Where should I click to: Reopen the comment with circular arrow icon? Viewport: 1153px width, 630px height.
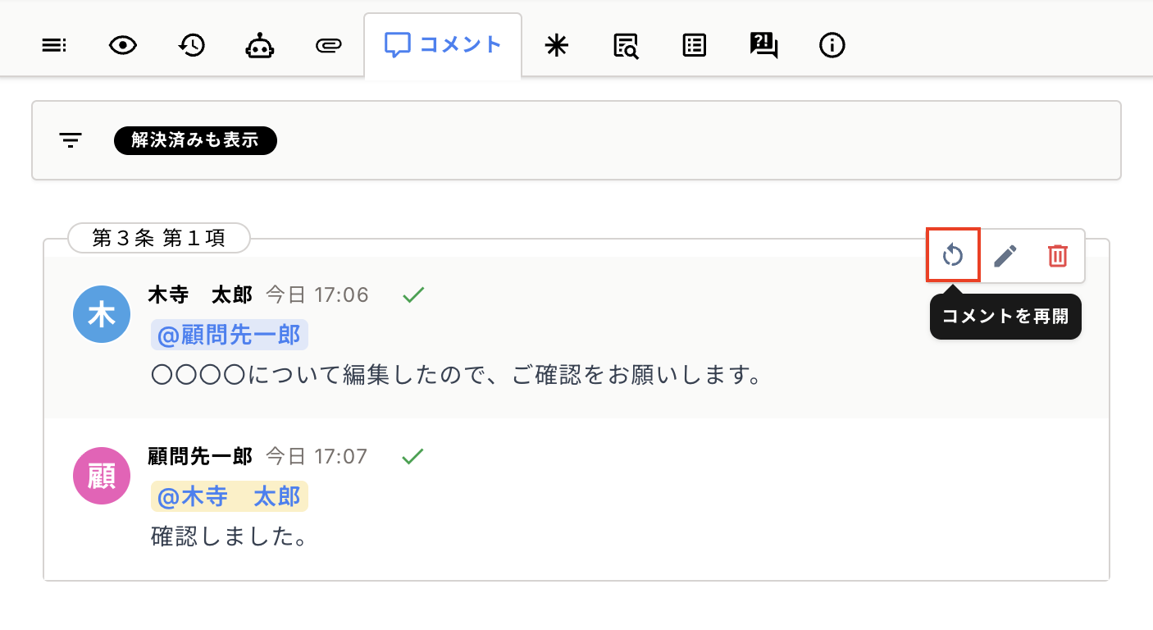pyautogui.click(x=953, y=256)
